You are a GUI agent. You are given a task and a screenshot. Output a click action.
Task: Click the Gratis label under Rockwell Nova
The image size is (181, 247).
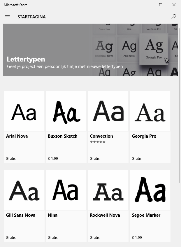coord(95,238)
